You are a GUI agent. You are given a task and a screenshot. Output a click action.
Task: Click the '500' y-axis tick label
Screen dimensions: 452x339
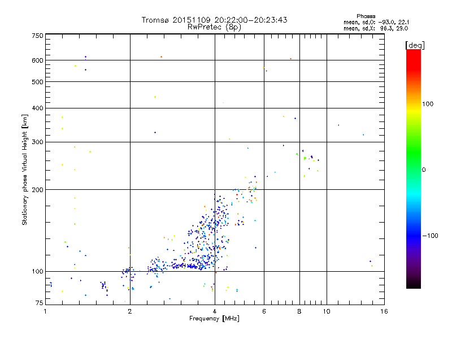tap(37, 82)
